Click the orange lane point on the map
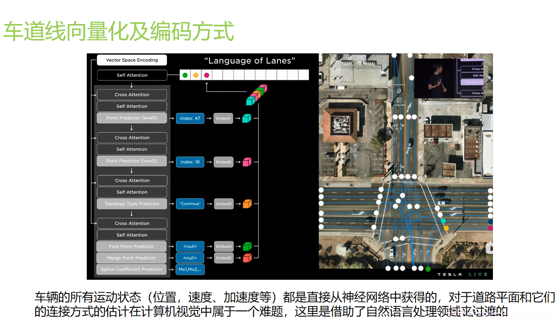The height and width of the screenshot is (326, 557). (446, 228)
